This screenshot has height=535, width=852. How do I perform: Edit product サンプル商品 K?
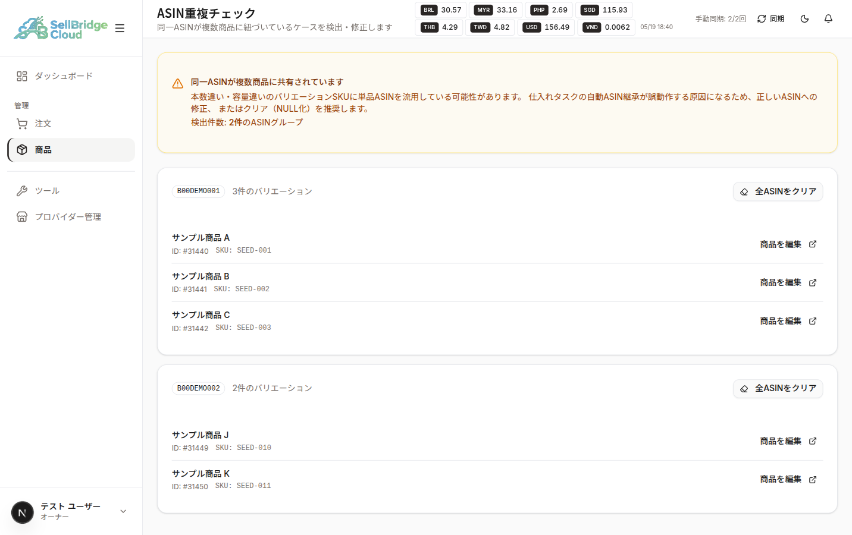pos(788,479)
